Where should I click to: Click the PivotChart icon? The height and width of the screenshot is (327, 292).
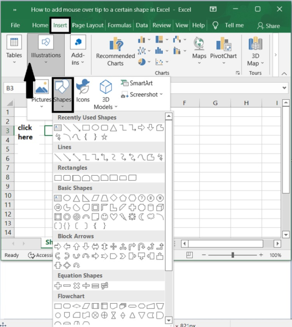click(x=224, y=44)
